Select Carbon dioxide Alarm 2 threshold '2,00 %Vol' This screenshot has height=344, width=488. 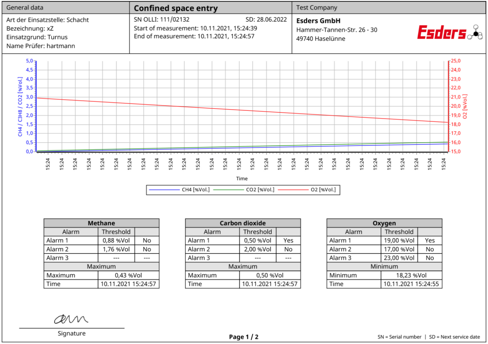coord(258,249)
